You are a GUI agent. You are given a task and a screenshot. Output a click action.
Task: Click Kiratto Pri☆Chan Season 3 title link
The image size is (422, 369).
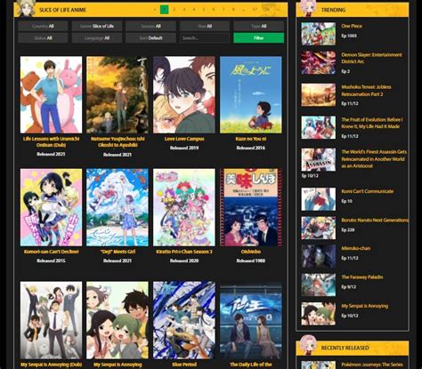[184, 252]
